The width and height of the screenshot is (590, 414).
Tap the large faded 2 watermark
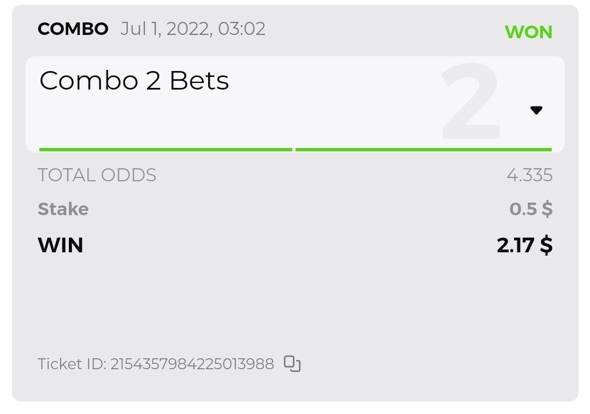471,104
